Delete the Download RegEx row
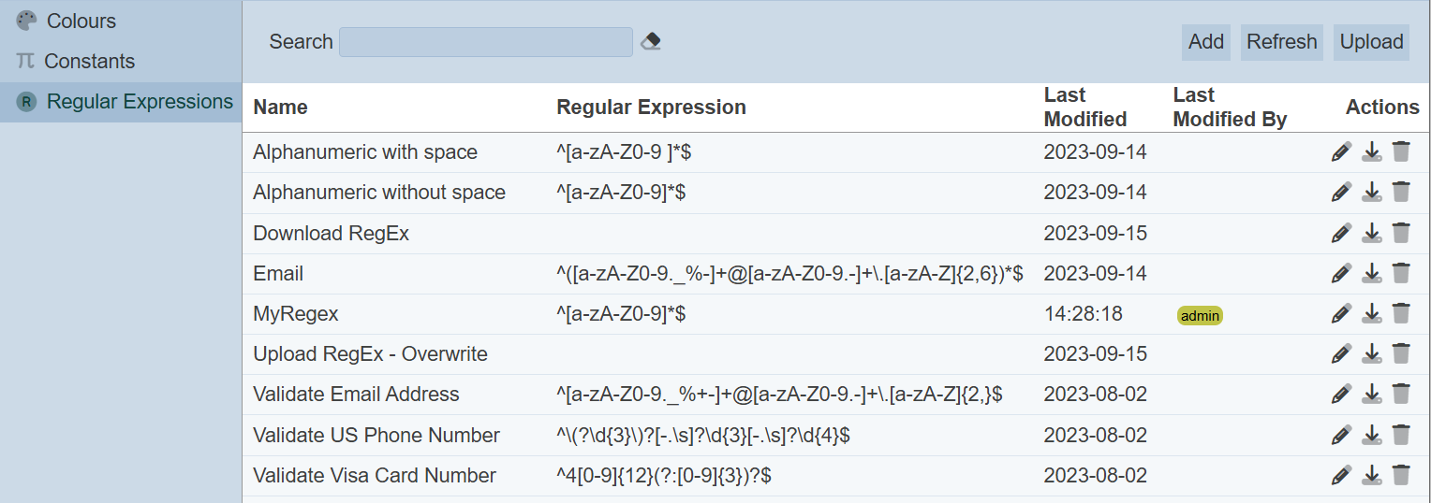Image resolution: width=1431 pixels, height=503 pixels. pos(1401,233)
